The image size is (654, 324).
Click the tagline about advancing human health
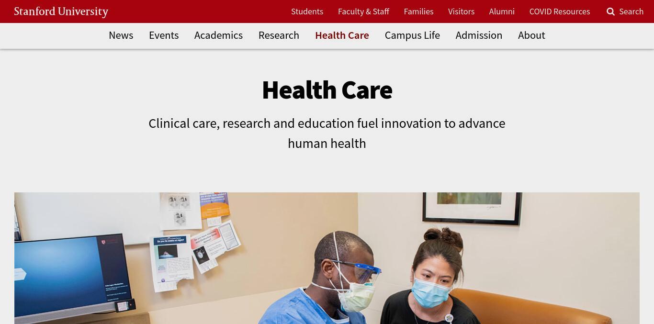coord(327,133)
